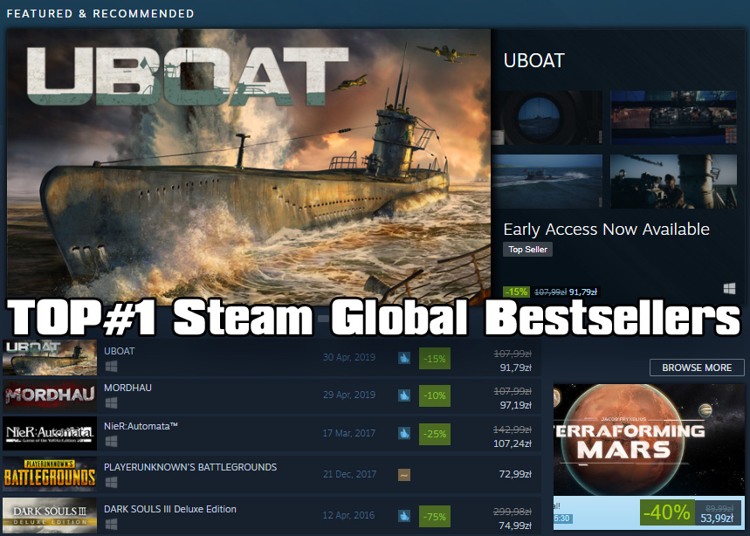Click the UBOAT title in featured panel
This screenshot has height=536, width=750.
[x=534, y=61]
